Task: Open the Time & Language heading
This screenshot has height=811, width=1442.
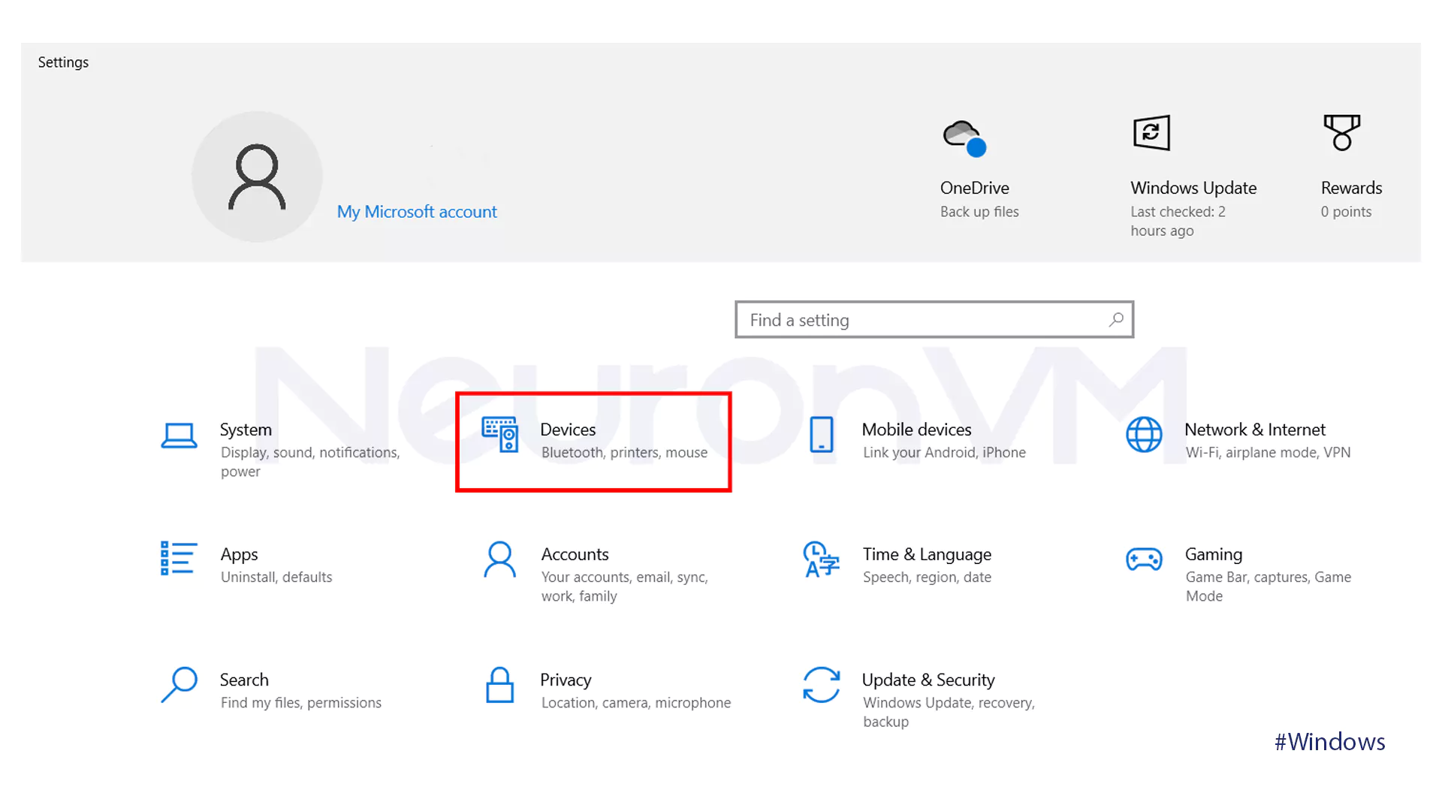Action: tap(927, 555)
